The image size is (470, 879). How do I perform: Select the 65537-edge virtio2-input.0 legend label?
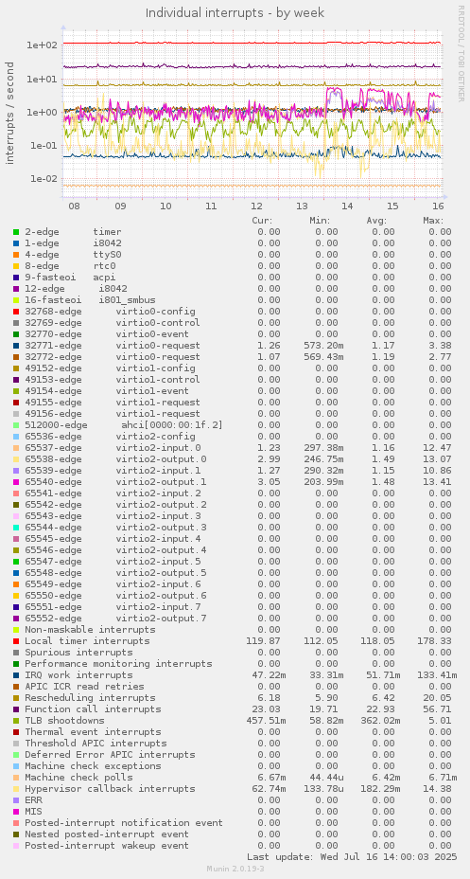coord(113,447)
